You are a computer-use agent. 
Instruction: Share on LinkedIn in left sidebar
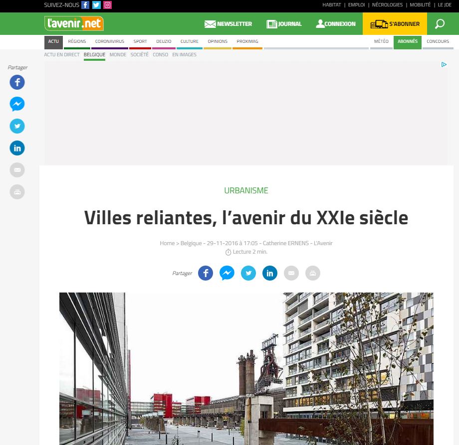click(x=17, y=148)
